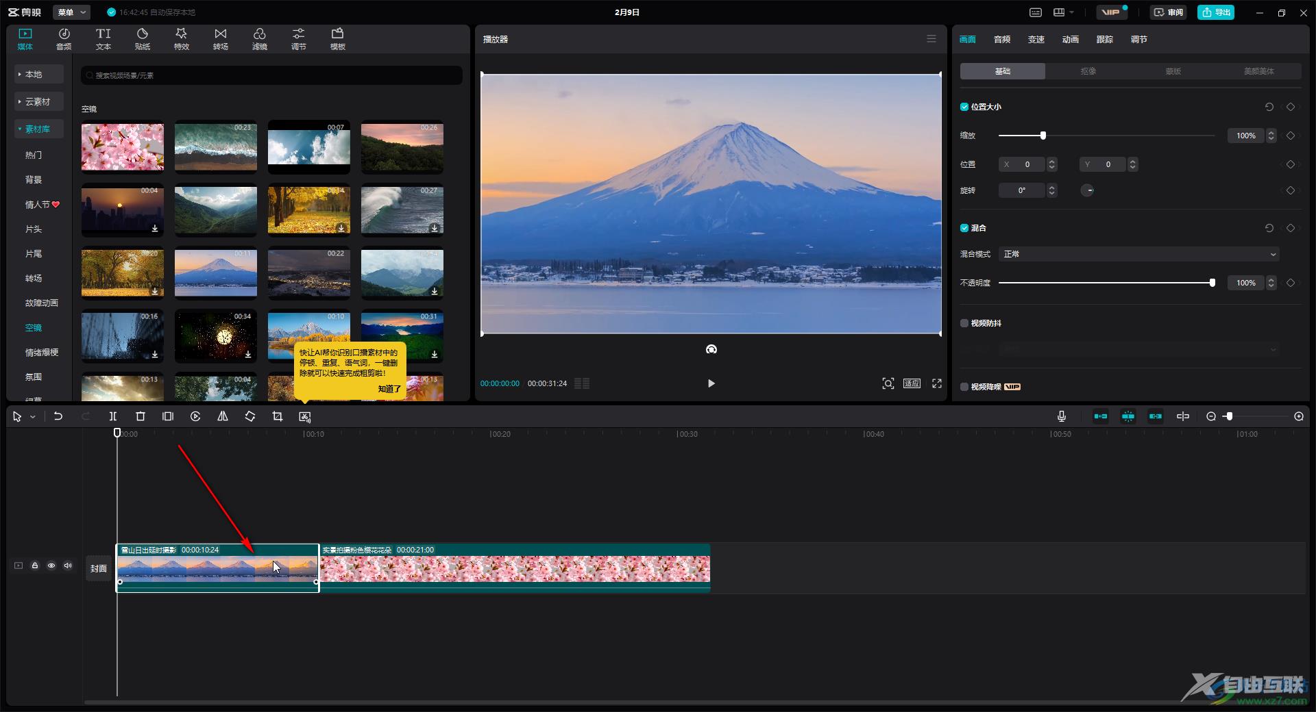
Task: Click the 知道了 button in tooltip
Action: (389, 389)
